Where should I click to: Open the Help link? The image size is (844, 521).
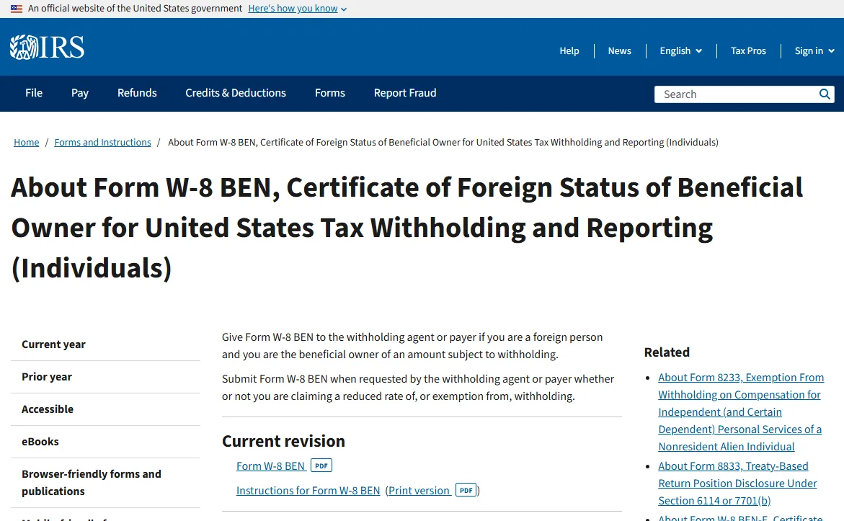569,50
